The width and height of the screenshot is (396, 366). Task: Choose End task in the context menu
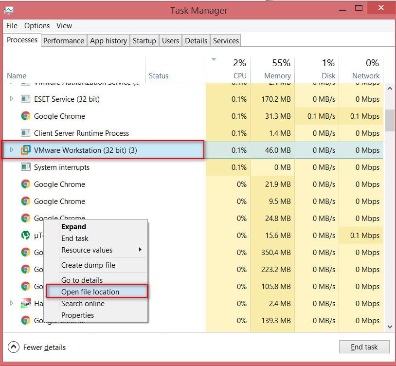95,238
